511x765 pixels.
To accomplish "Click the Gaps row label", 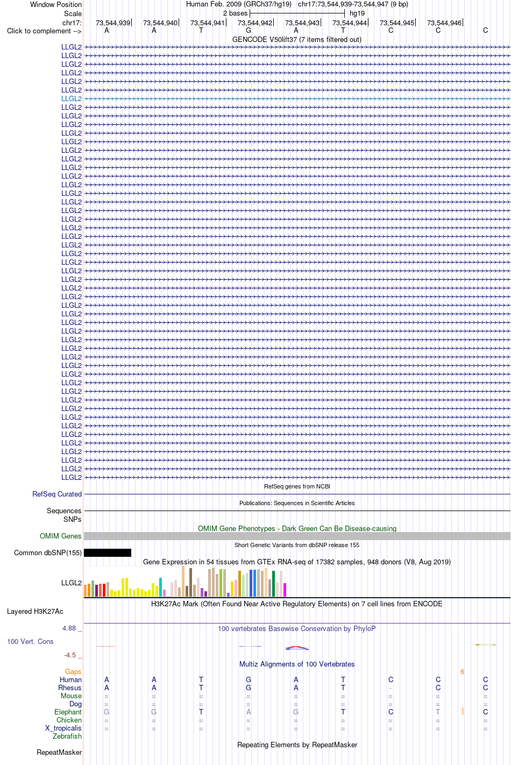I will click(x=73, y=671).
